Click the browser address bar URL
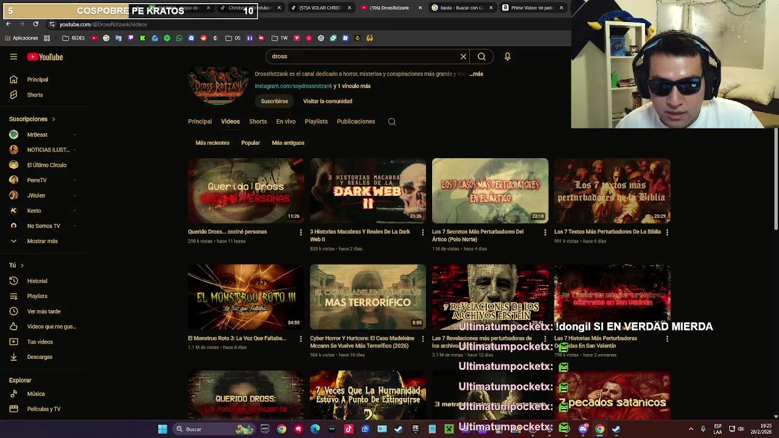The image size is (779, 438). [x=103, y=24]
